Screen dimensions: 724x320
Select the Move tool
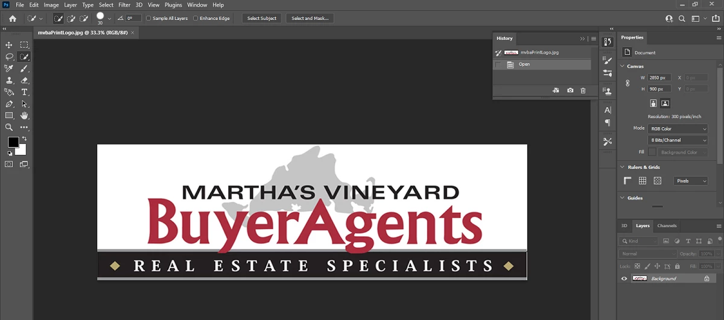pyautogui.click(x=9, y=45)
